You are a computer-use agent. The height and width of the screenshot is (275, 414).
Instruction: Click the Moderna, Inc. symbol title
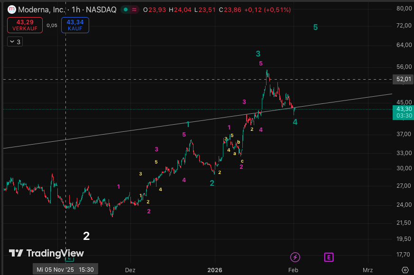(x=41, y=9)
